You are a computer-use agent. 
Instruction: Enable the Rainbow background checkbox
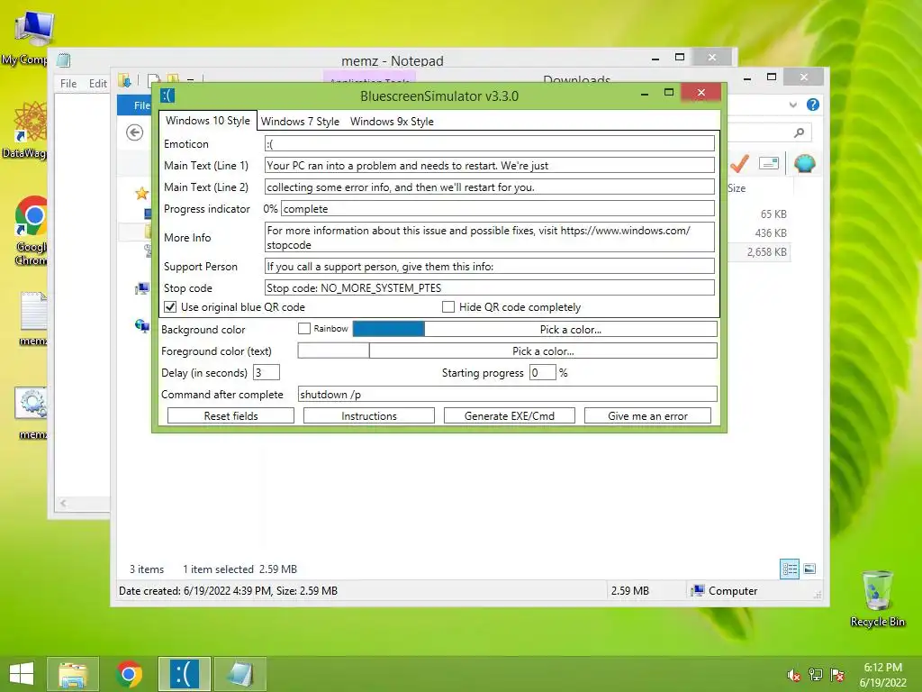[x=304, y=328]
